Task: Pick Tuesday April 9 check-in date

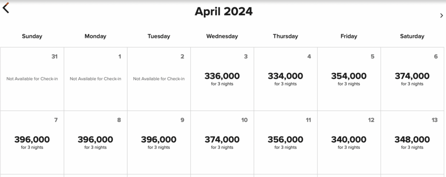Action: tap(159, 142)
